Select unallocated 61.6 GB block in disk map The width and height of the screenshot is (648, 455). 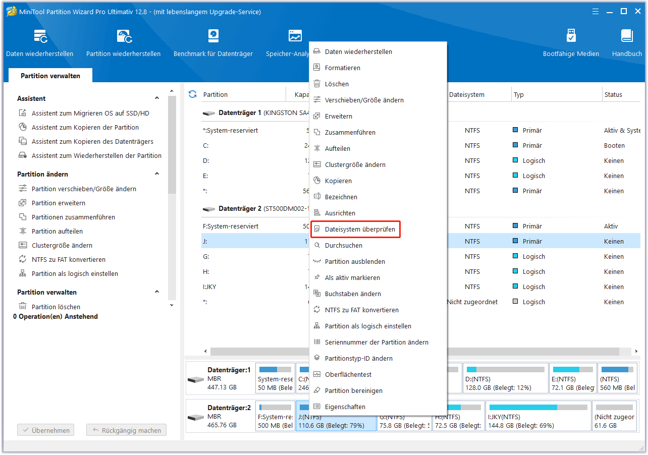click(614, 416)
